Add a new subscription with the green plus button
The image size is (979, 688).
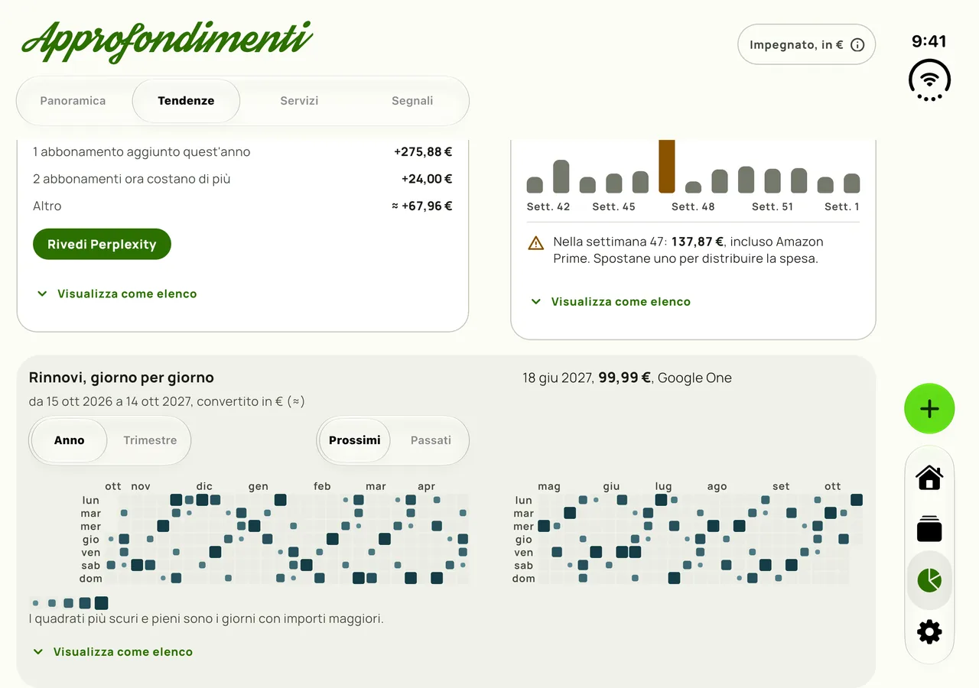point(929,409)
